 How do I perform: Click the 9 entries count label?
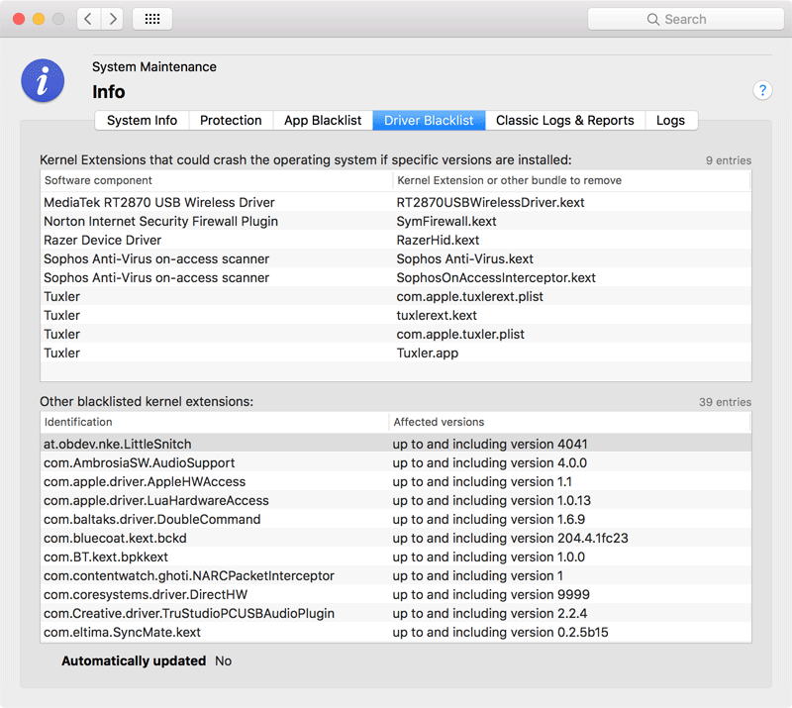point(729,160)
